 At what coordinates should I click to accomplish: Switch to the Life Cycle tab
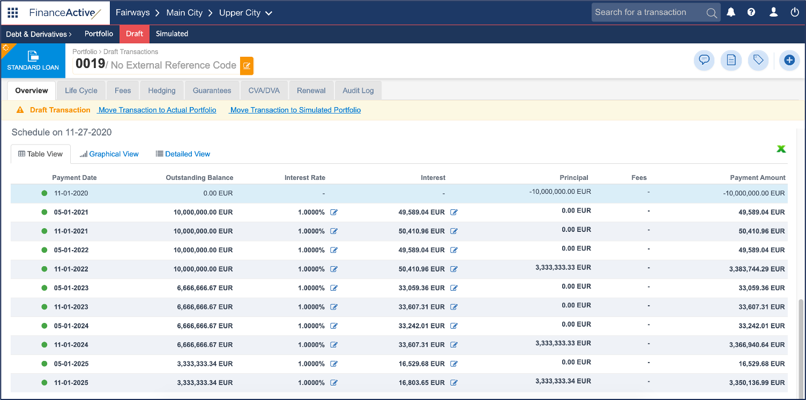81,90
